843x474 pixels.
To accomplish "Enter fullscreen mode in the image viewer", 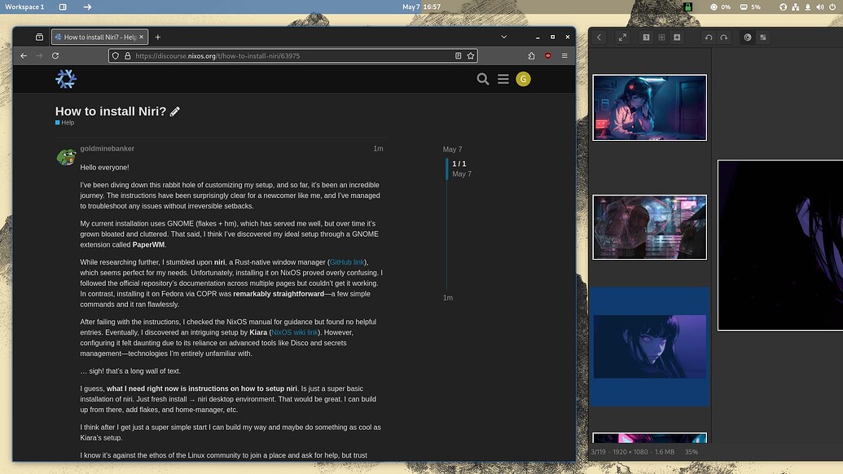I will coord(622,37).
